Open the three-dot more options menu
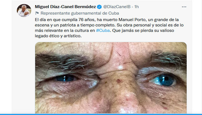The image size is (202, 115). point(184,7)
